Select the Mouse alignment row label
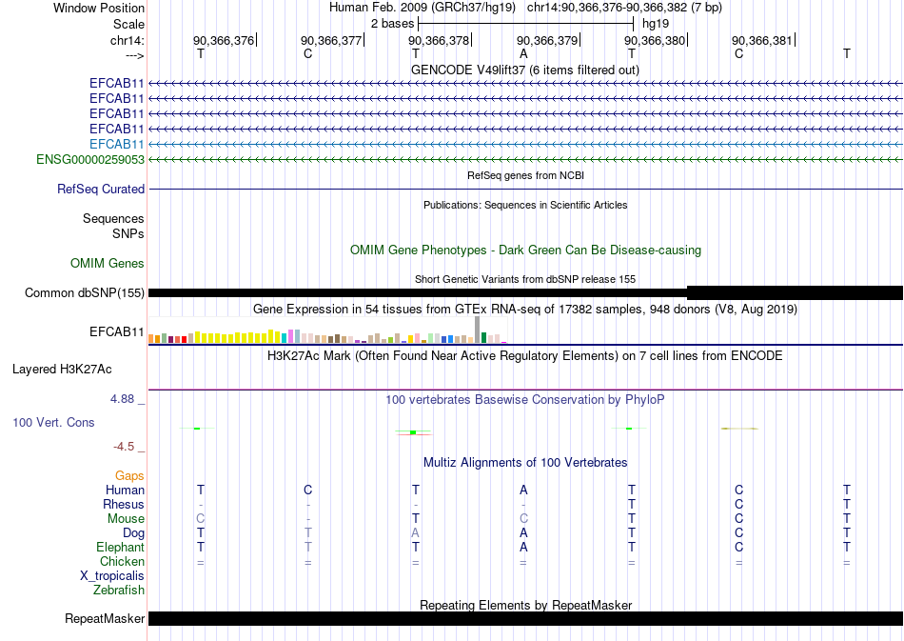The width and height of the screenshot is (904, 641). click(126, 519)
